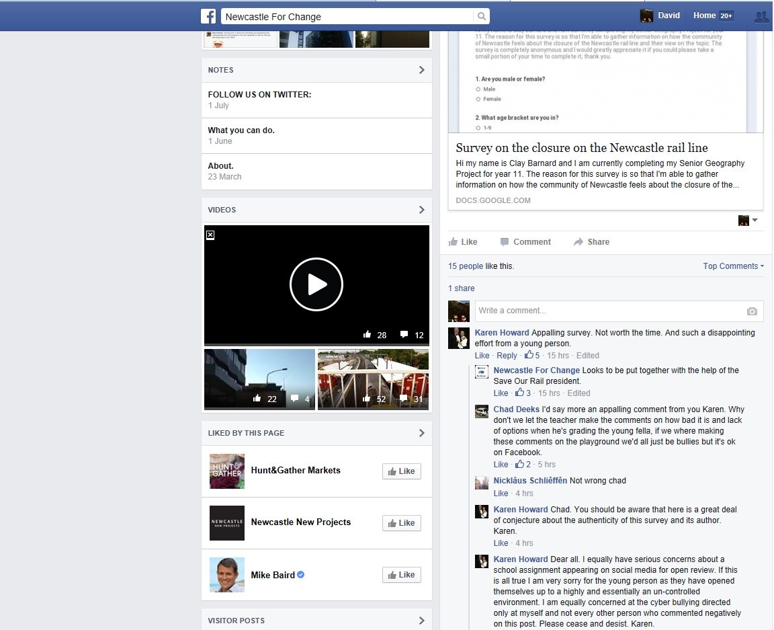Click the camera icon in the comment box
The image size is (774, 630).
[752, 311]
